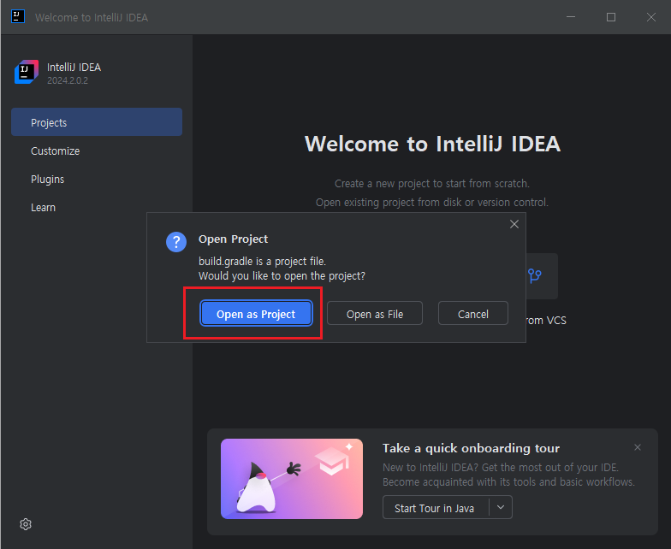Screen dimensions: 671x549
Task: Click the onboarding tour illustration thumbnail
Action: coord(292,479)
